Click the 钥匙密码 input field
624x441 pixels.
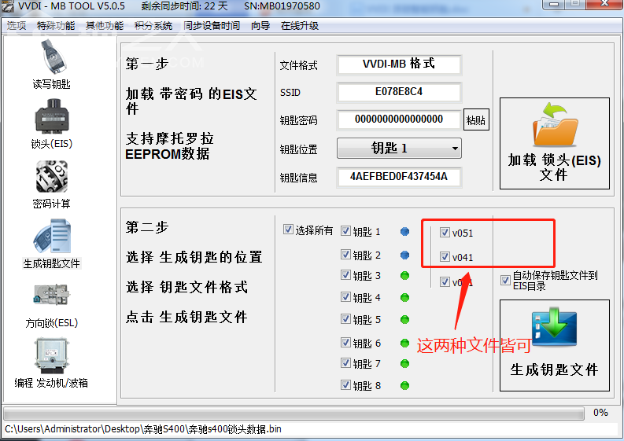pyautogui.click(x=399, y=119)
